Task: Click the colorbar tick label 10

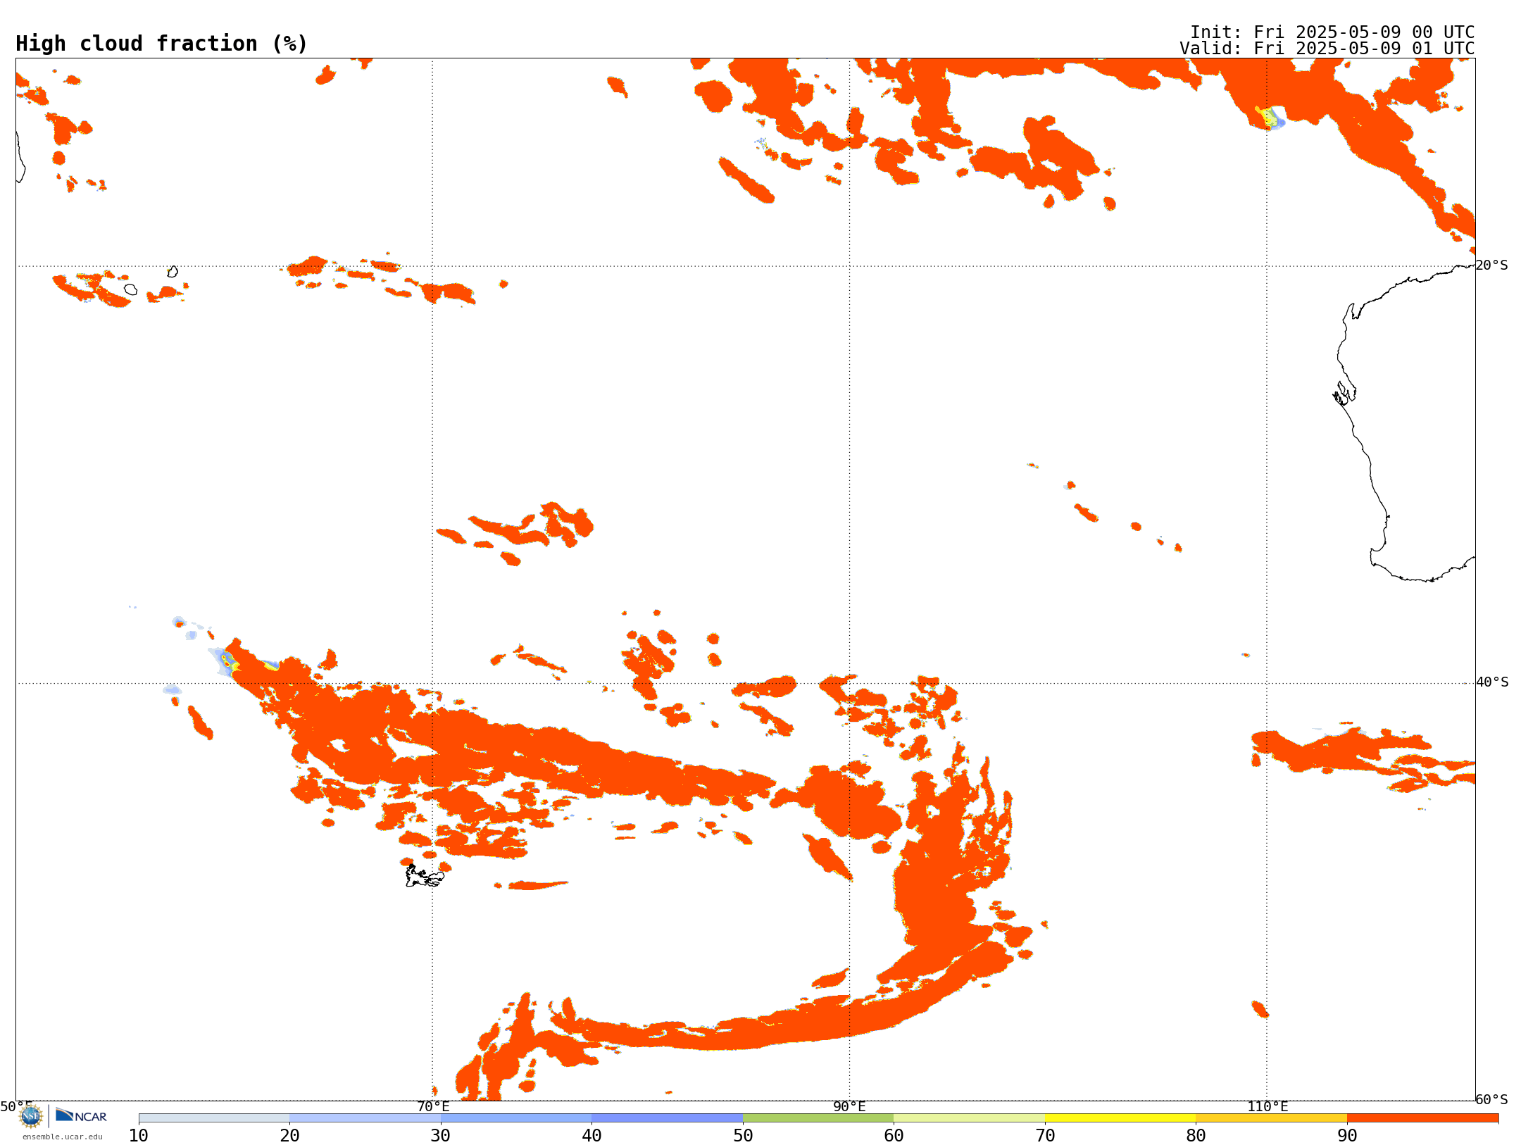Action: click(x=139, y=1136)
